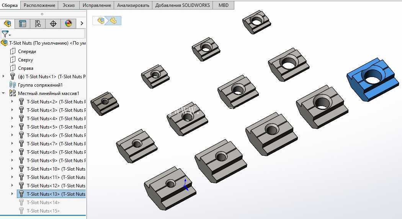402x219 pixels.
Task: Show more manager tabs with arrow
Action: point(82,23)
